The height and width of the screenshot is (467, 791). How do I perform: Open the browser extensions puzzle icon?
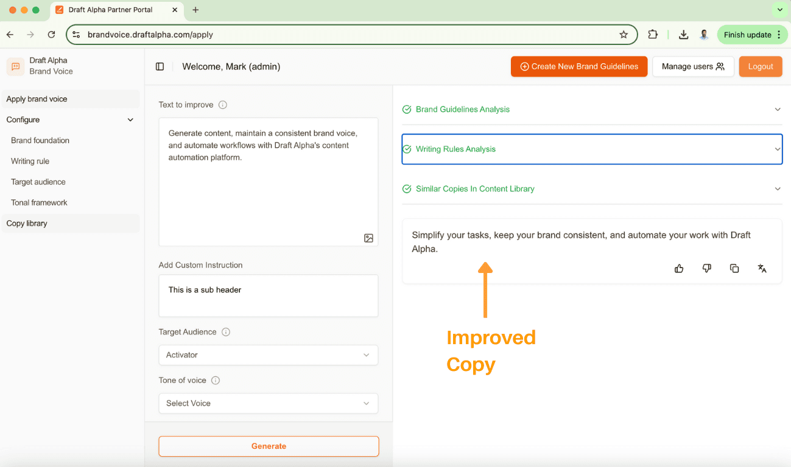653,35
